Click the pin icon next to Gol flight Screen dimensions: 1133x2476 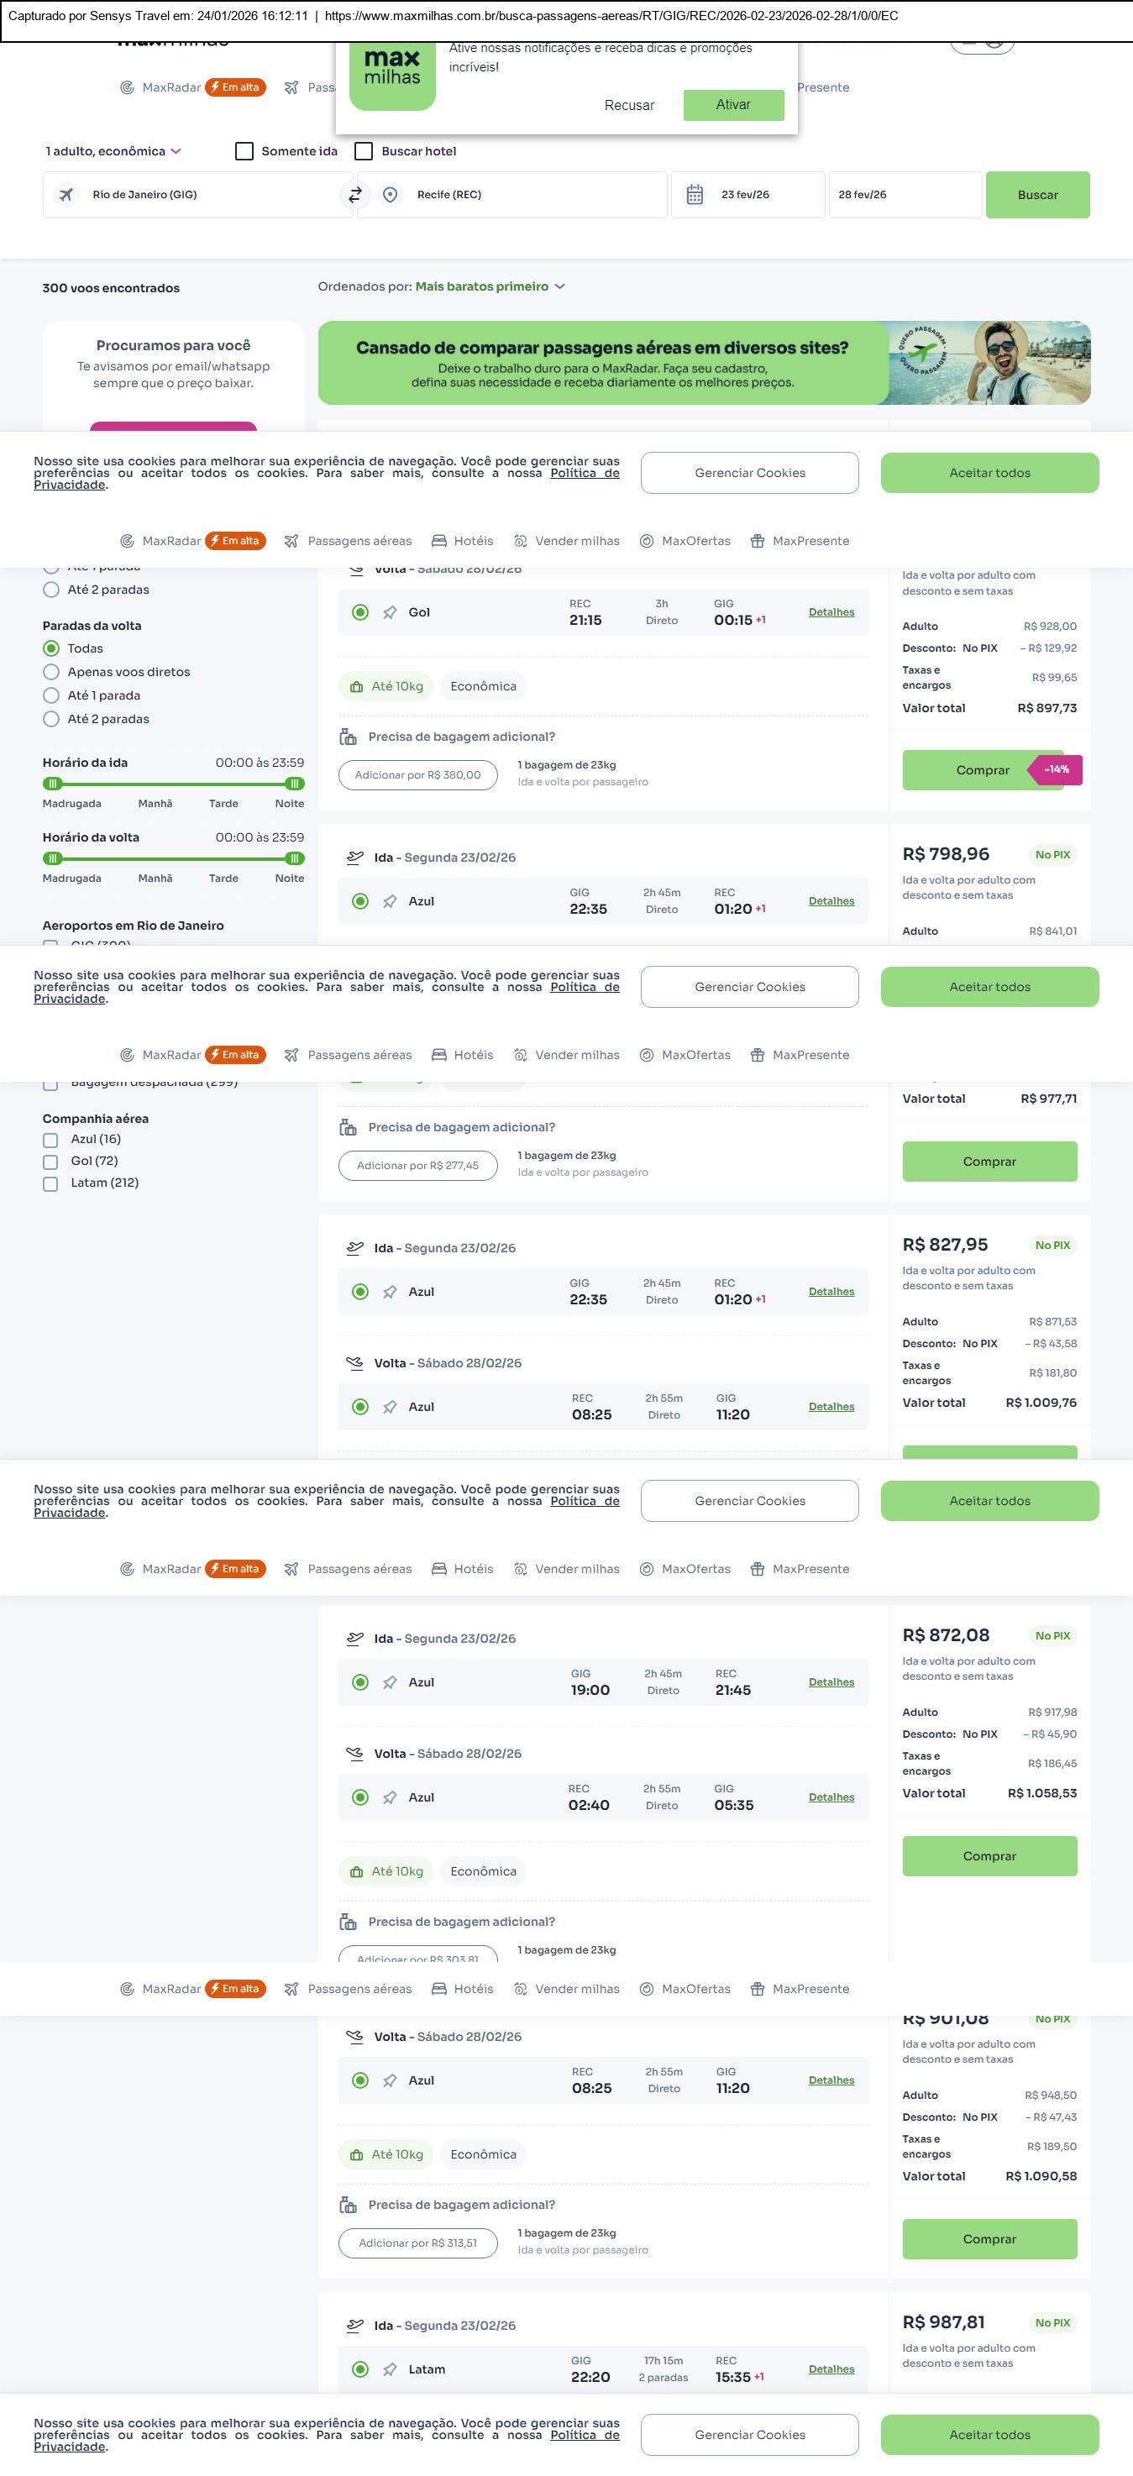(x=391, y=612)
